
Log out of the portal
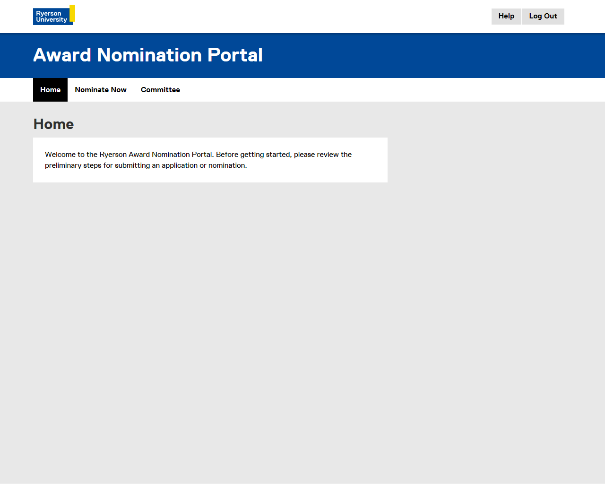coord(543,17)
